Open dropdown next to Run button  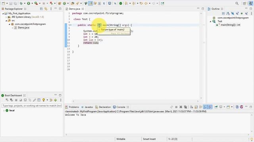point(32,3)
